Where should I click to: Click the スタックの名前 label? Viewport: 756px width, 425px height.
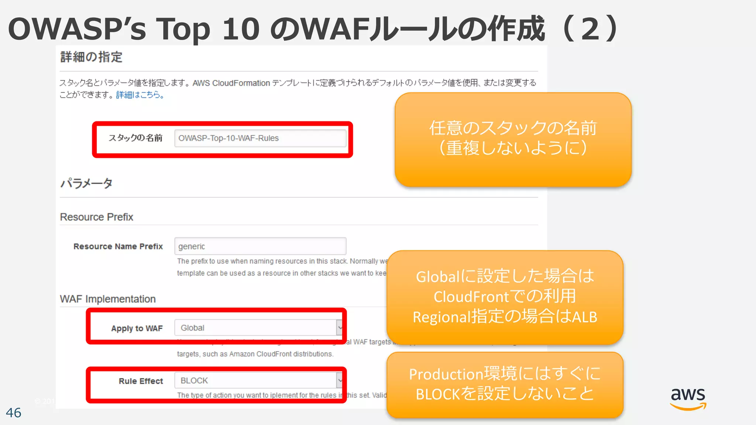click(135, 138)
